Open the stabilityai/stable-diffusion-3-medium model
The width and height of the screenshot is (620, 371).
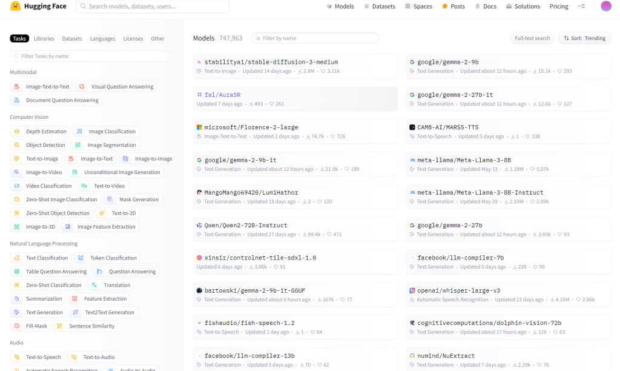click(271, 62)
